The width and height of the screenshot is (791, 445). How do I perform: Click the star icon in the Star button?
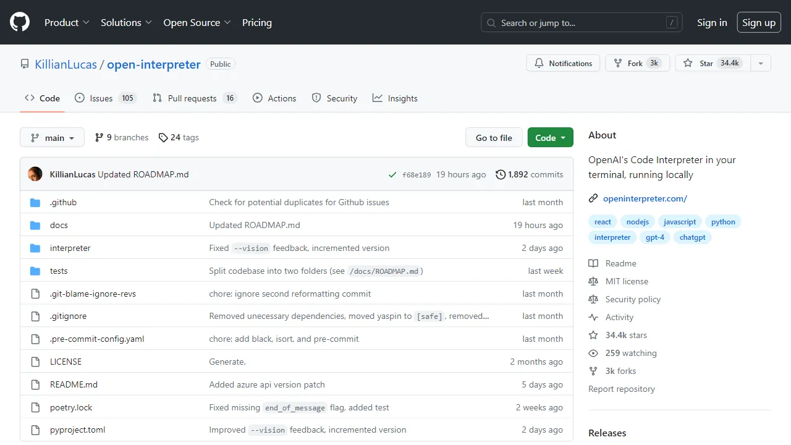point(688,63)
